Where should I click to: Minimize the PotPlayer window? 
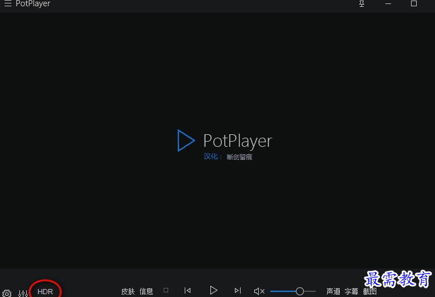pos(388,4)
